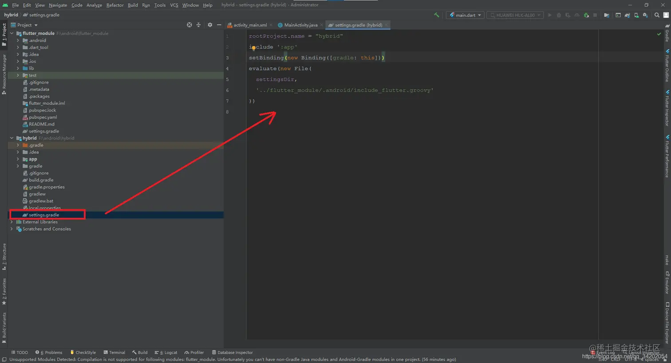The width and height of the screenshot is (671, 363).
Task: Open the Refactor menu
Action: [x=115, y=5]
